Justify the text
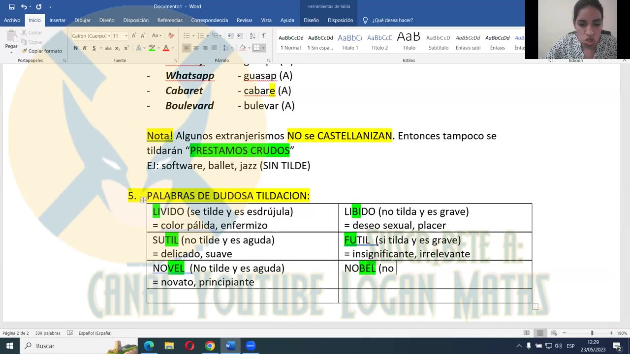Image resolution: width=630 pixels, height=354 pixels. (x=214, y=48)
